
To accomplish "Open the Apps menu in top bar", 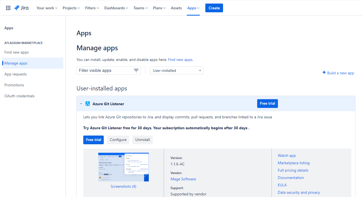I will (x=193, y=8).
